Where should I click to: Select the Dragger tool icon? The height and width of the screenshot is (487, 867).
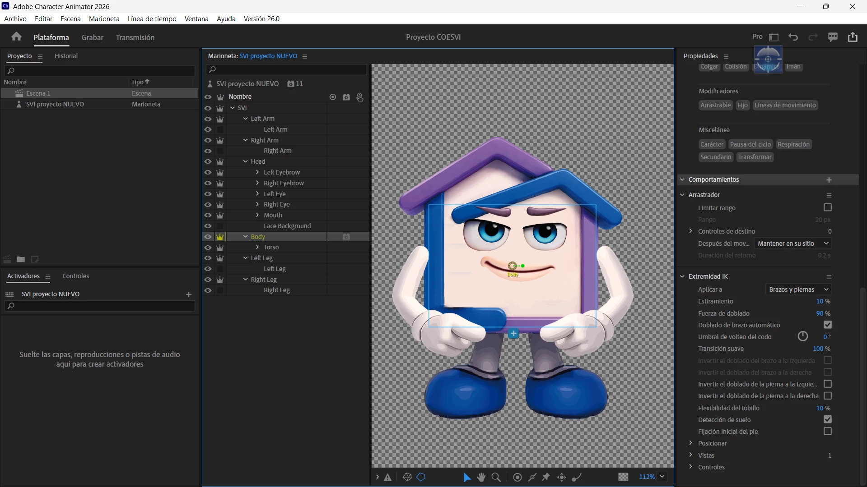[562, 477]
